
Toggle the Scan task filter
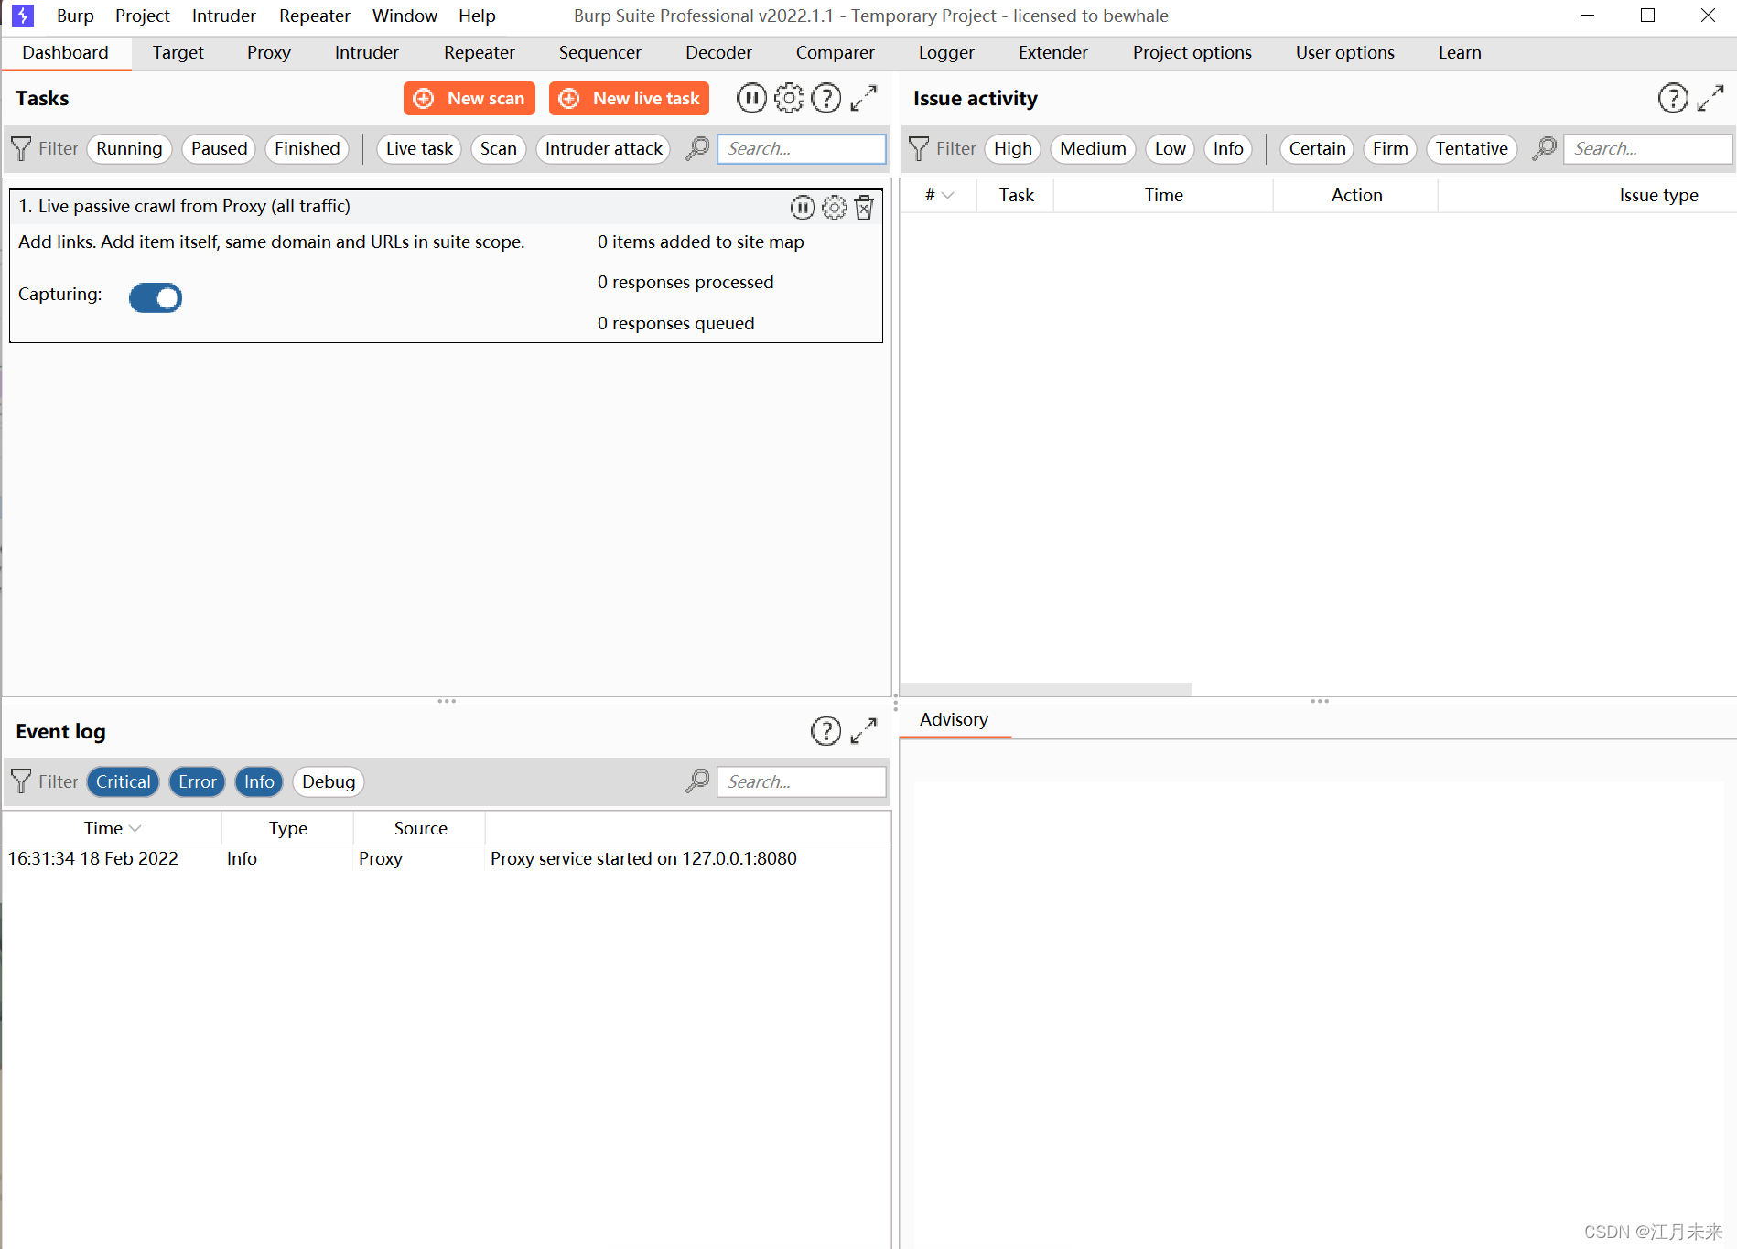tap(499, 148)
